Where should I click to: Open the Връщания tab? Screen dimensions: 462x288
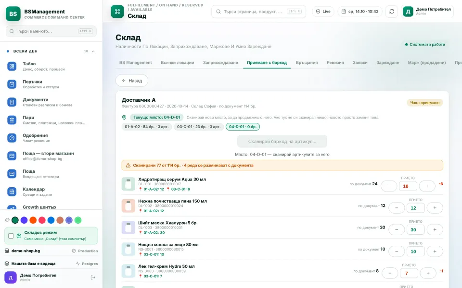coord(307,62)
